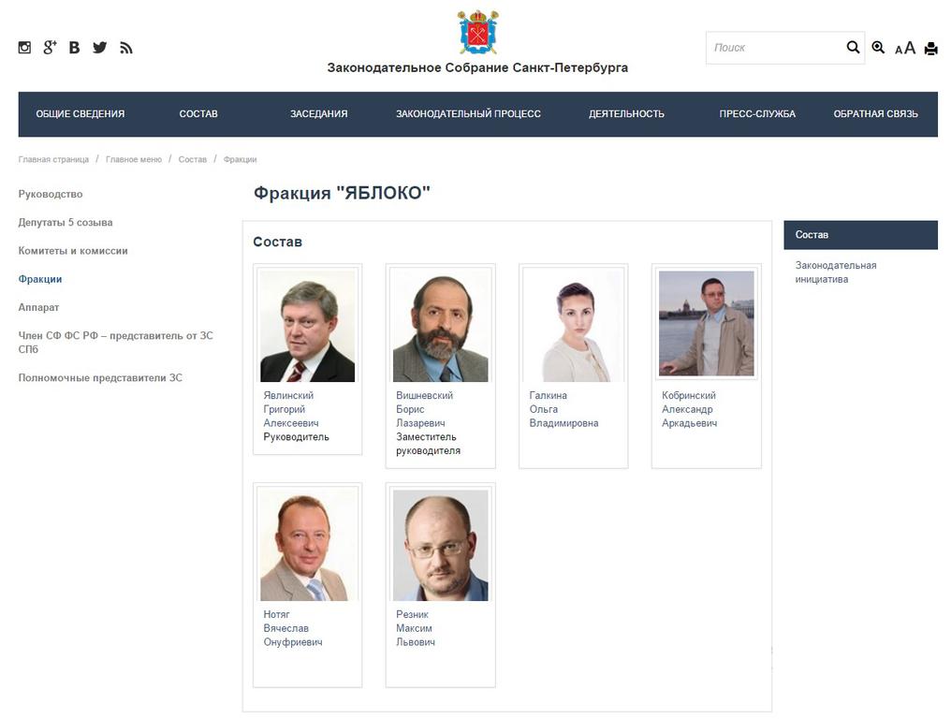Open the ПРЕСС-СЛУЖБА menu item
The height and width of the screenshot is (719, 951).
757,113
